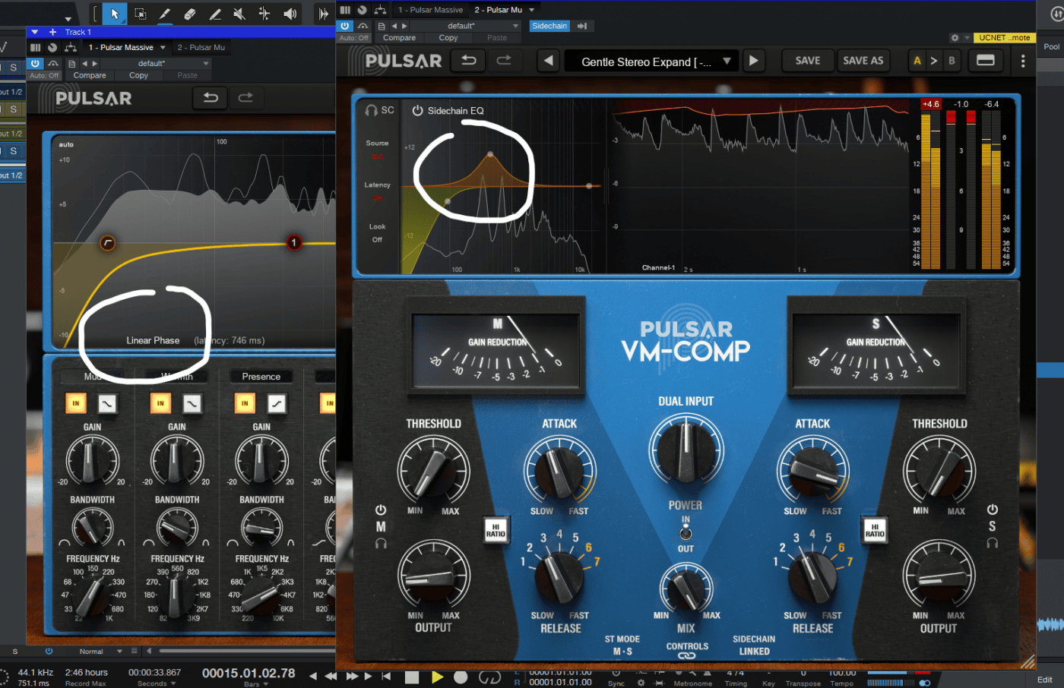Click the Undo arrow in Pulsar VM-Comp
This screenshot has height=688, width=1064.
pos(469,61)
